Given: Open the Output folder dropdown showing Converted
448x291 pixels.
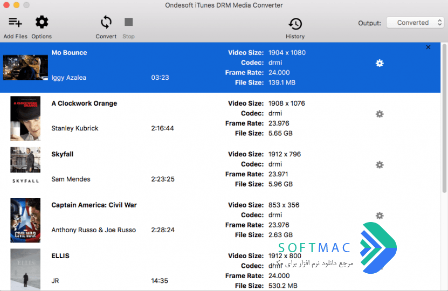Looking at the screenshot, I should click(x=415, y=23).
